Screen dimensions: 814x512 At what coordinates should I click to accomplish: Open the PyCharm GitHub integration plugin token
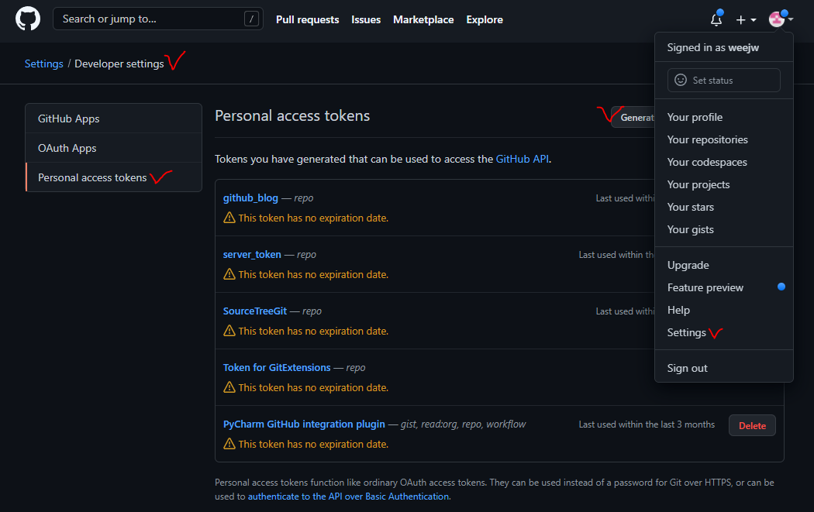click(304, 424)
